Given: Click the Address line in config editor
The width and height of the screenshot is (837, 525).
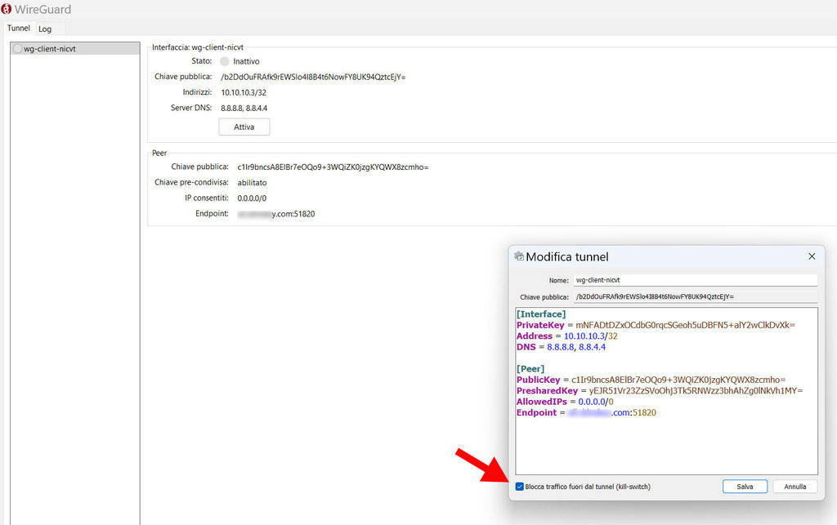Looking at the screenshot, I should [567, 336].
